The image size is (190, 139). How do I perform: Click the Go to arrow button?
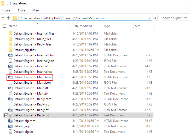tap(155, 18)
